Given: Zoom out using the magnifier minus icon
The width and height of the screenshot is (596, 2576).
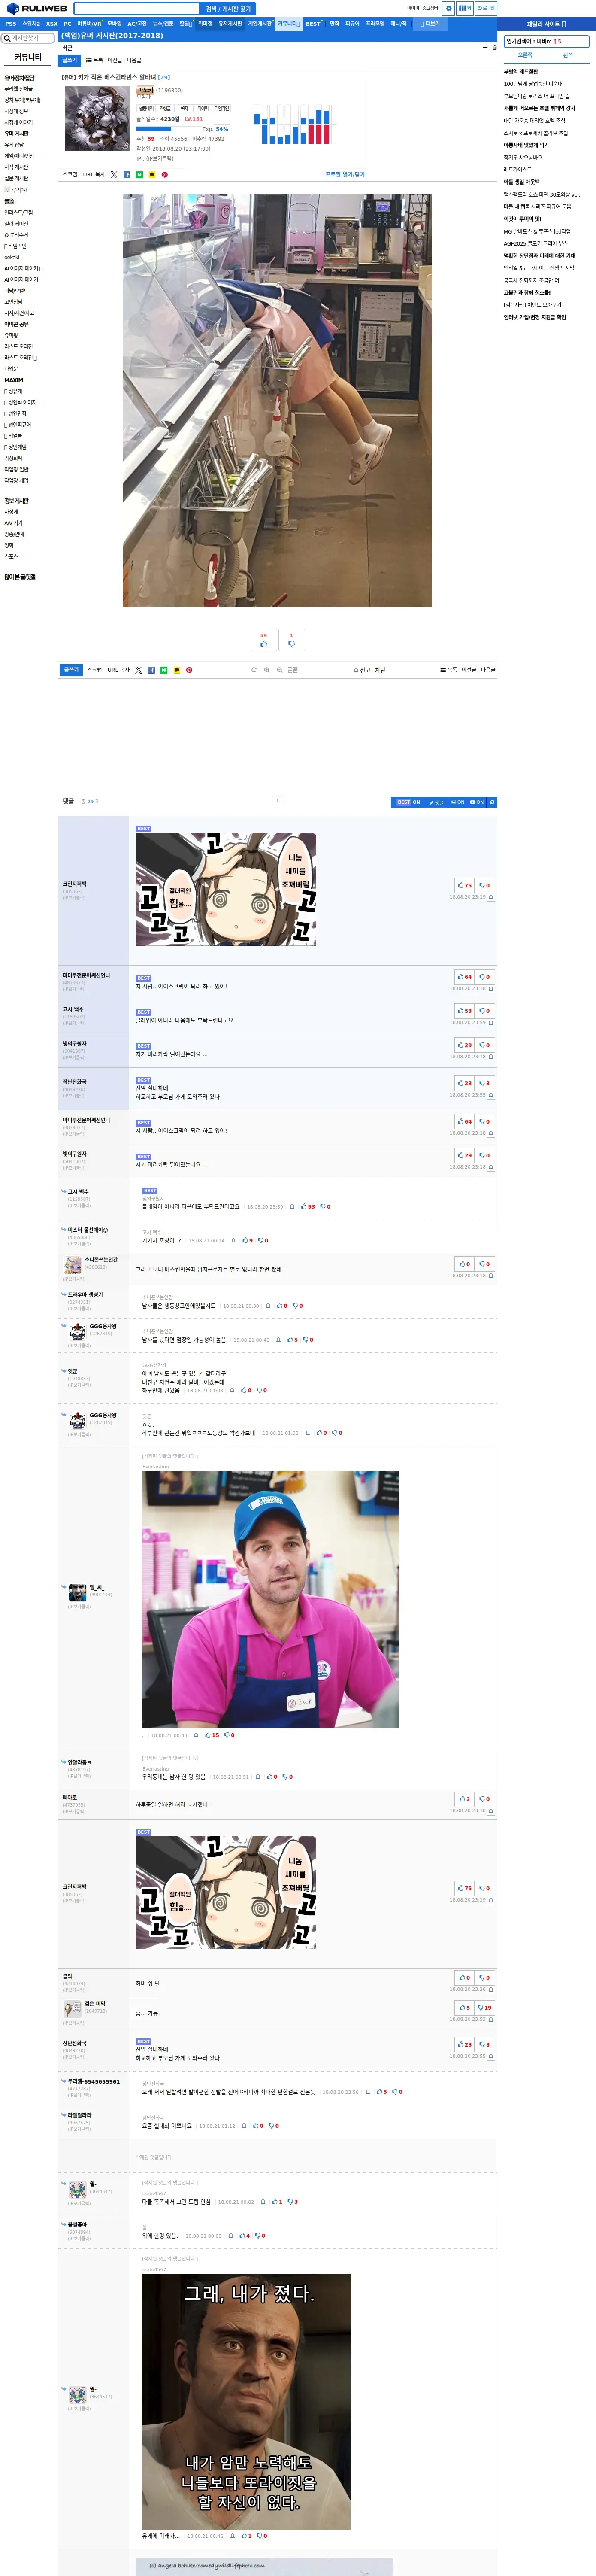Looking at the screenshot, I should (x=280, y=670).
